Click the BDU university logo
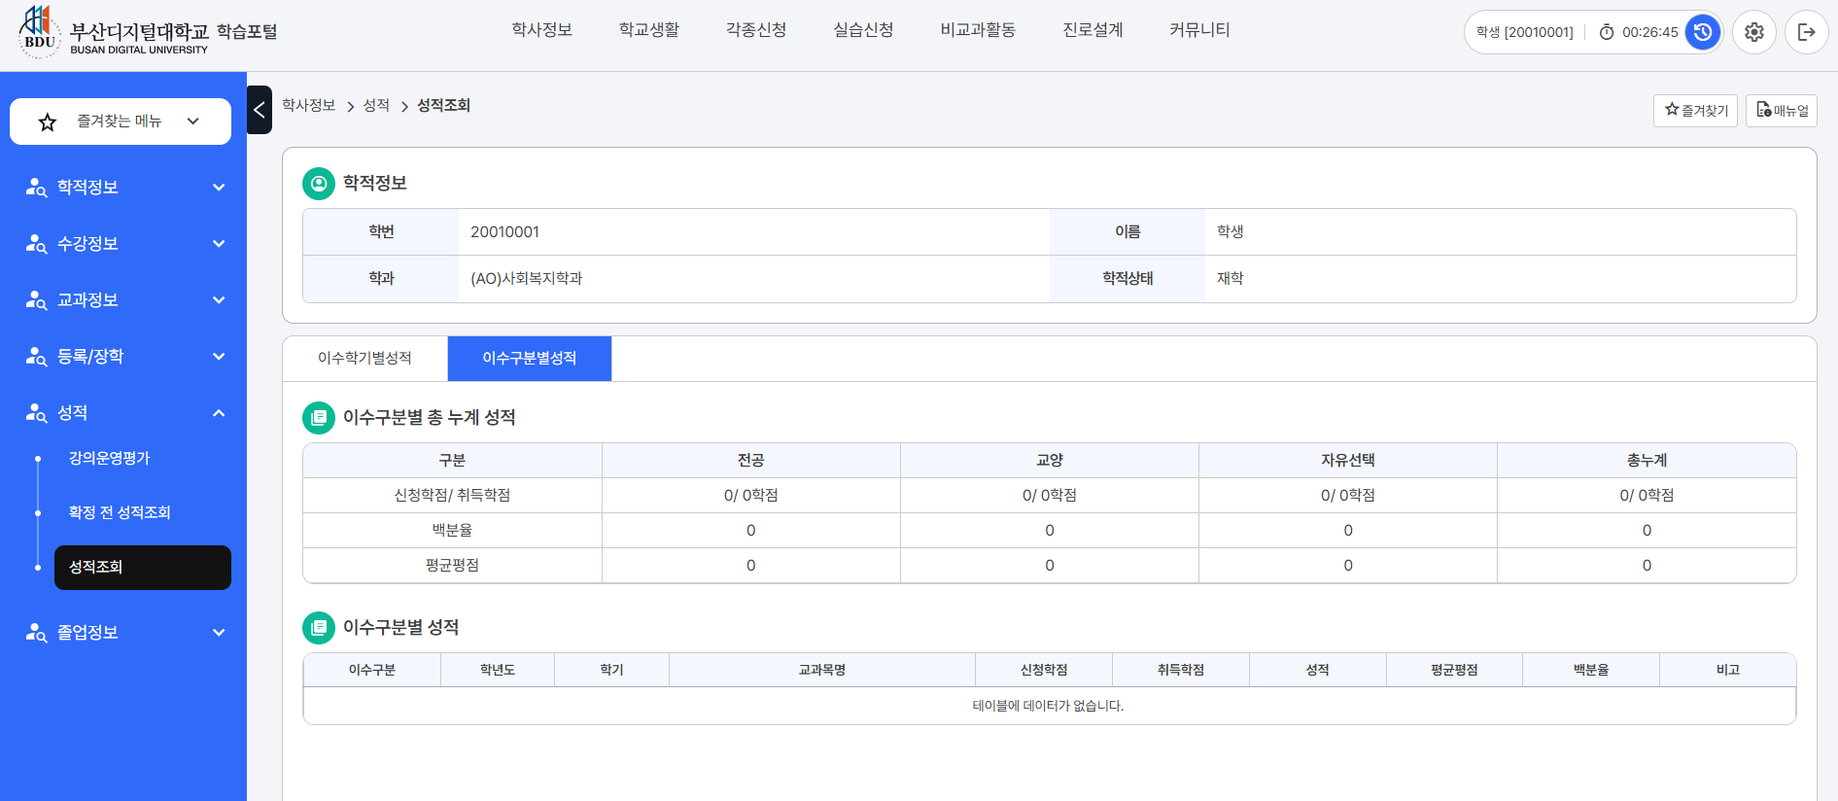This screenshot has height=801, width=1838. coord(39,31)
